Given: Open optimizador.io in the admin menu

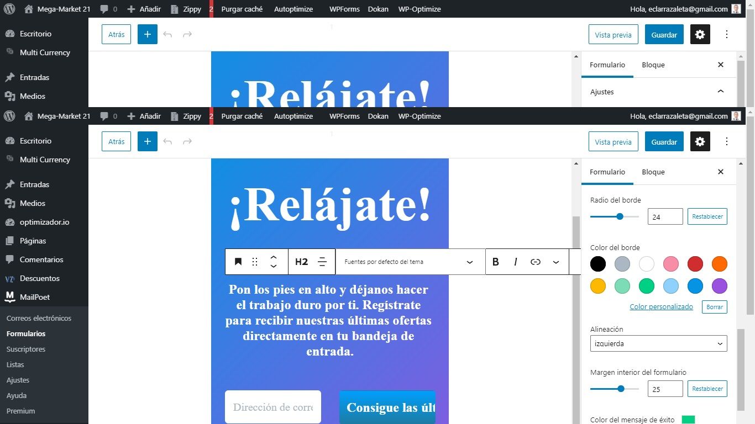Looking at the screenshot, I should [44, 222].
